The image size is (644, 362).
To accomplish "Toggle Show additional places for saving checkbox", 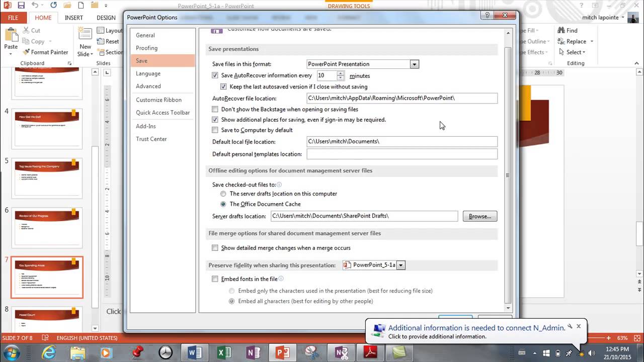I will 215,120.
